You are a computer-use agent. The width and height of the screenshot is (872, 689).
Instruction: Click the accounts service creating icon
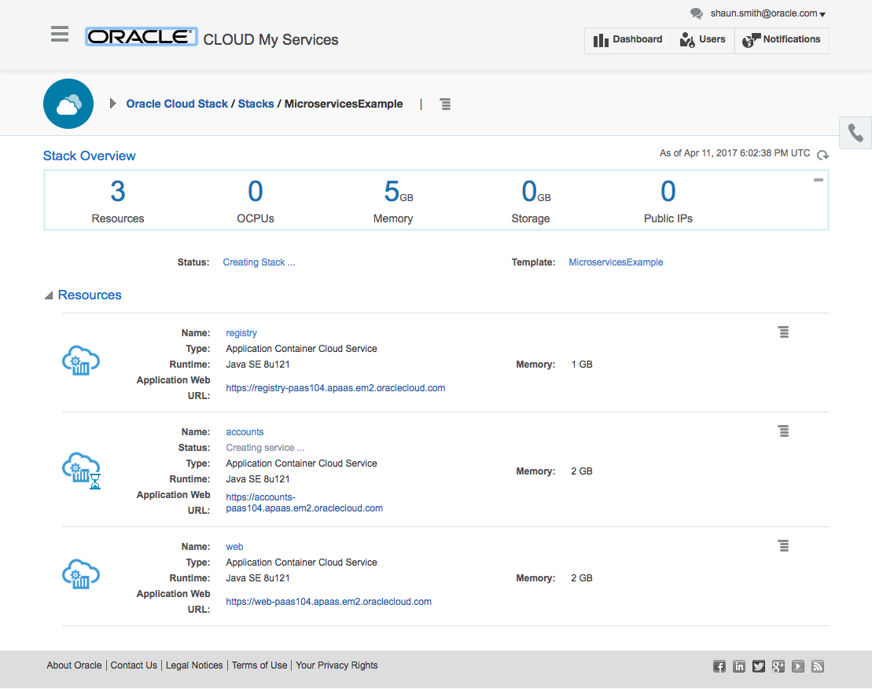(x=81, y=470)
